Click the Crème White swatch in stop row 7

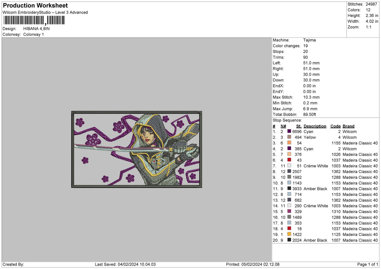coord(289,166)
